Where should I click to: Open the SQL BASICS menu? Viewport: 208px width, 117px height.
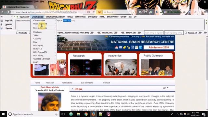click(25, 17)
